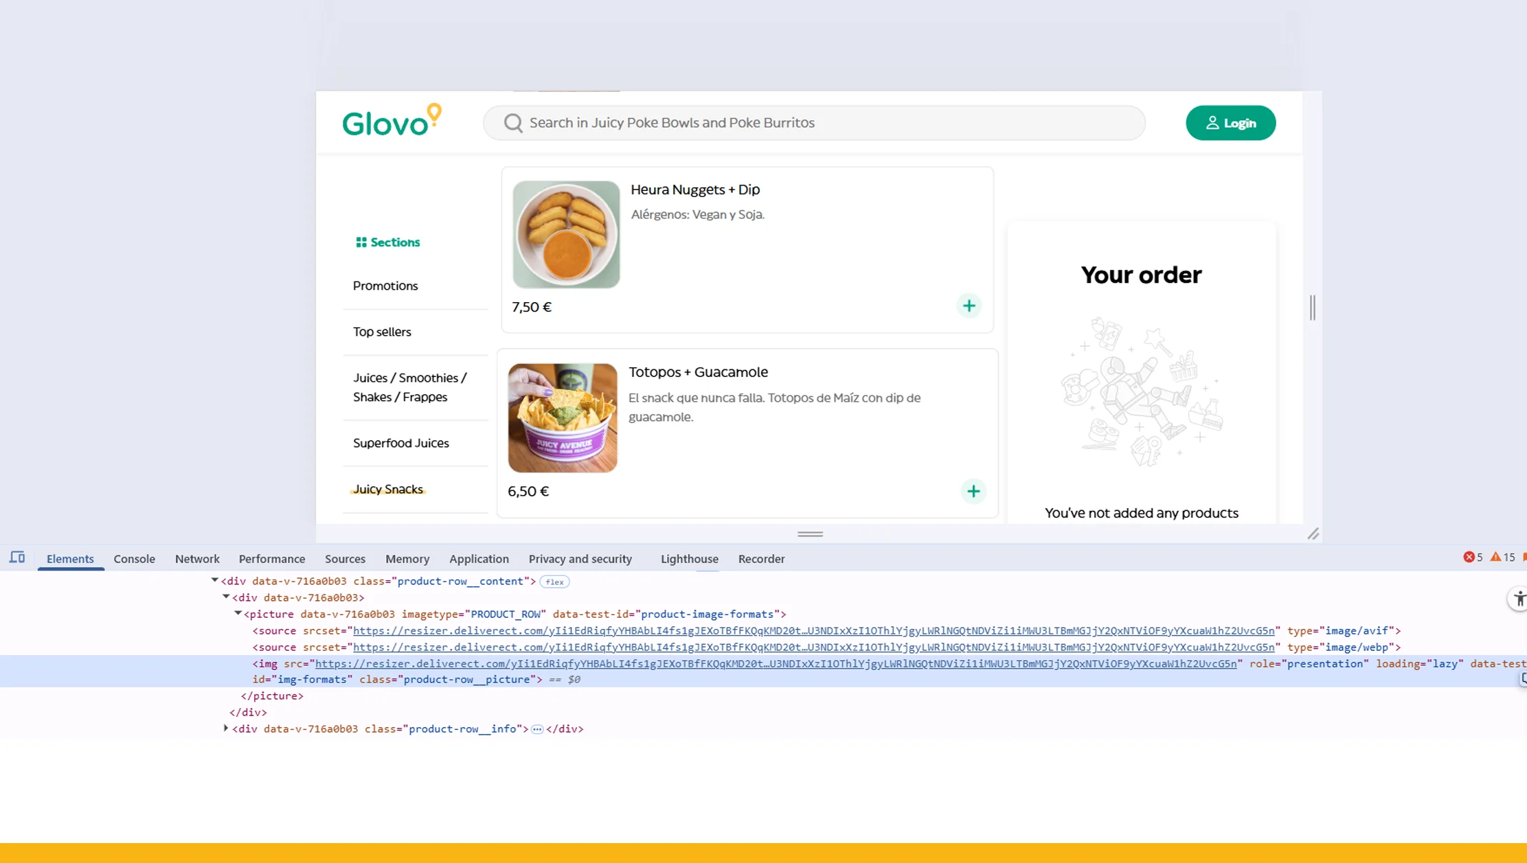Click the DevTools panel resize drag handle
Viewport: 1527px width, 863px height.
tap(810, 534)
